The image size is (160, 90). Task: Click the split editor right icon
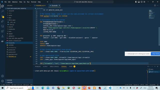pos(155,5)
